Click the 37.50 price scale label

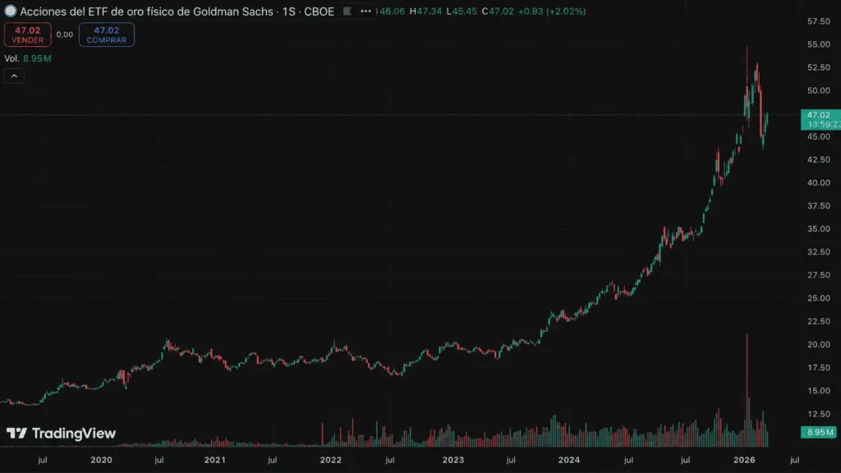coord(819,206)
